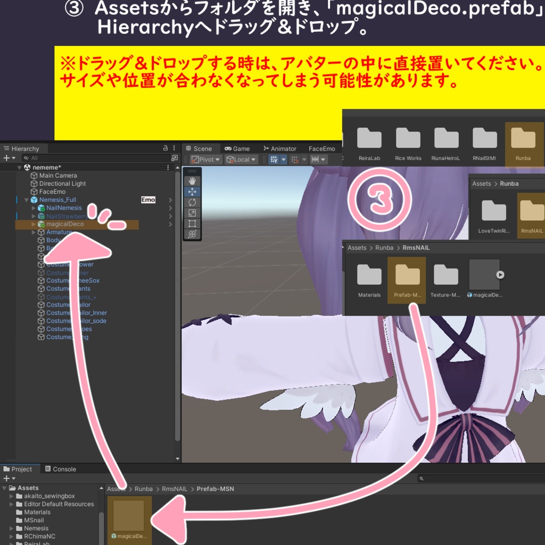Click Runba in the bottom Project breadcrumb
This screenshot has height=545, width=545.
point(144,489)
